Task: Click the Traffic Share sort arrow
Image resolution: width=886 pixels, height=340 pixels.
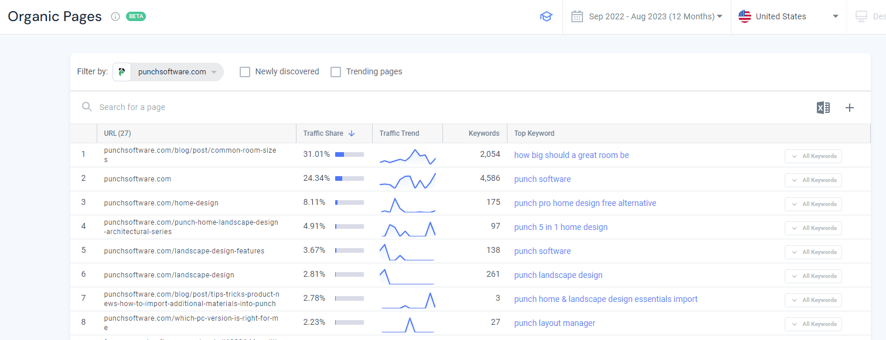Action: 352,133
